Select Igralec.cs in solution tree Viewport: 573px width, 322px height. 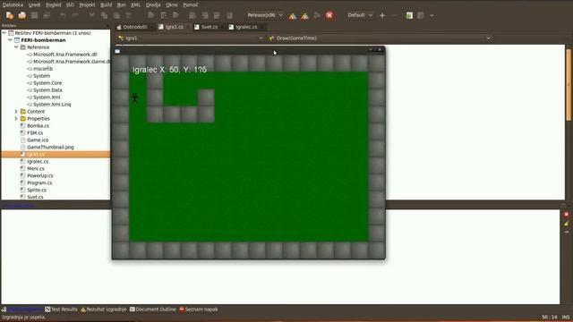tap(38, 161)
